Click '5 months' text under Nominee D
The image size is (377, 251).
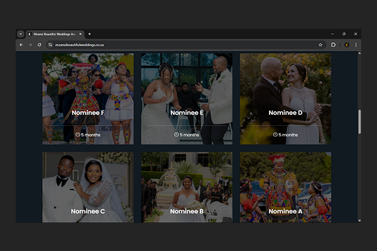[x=288, y=135]
